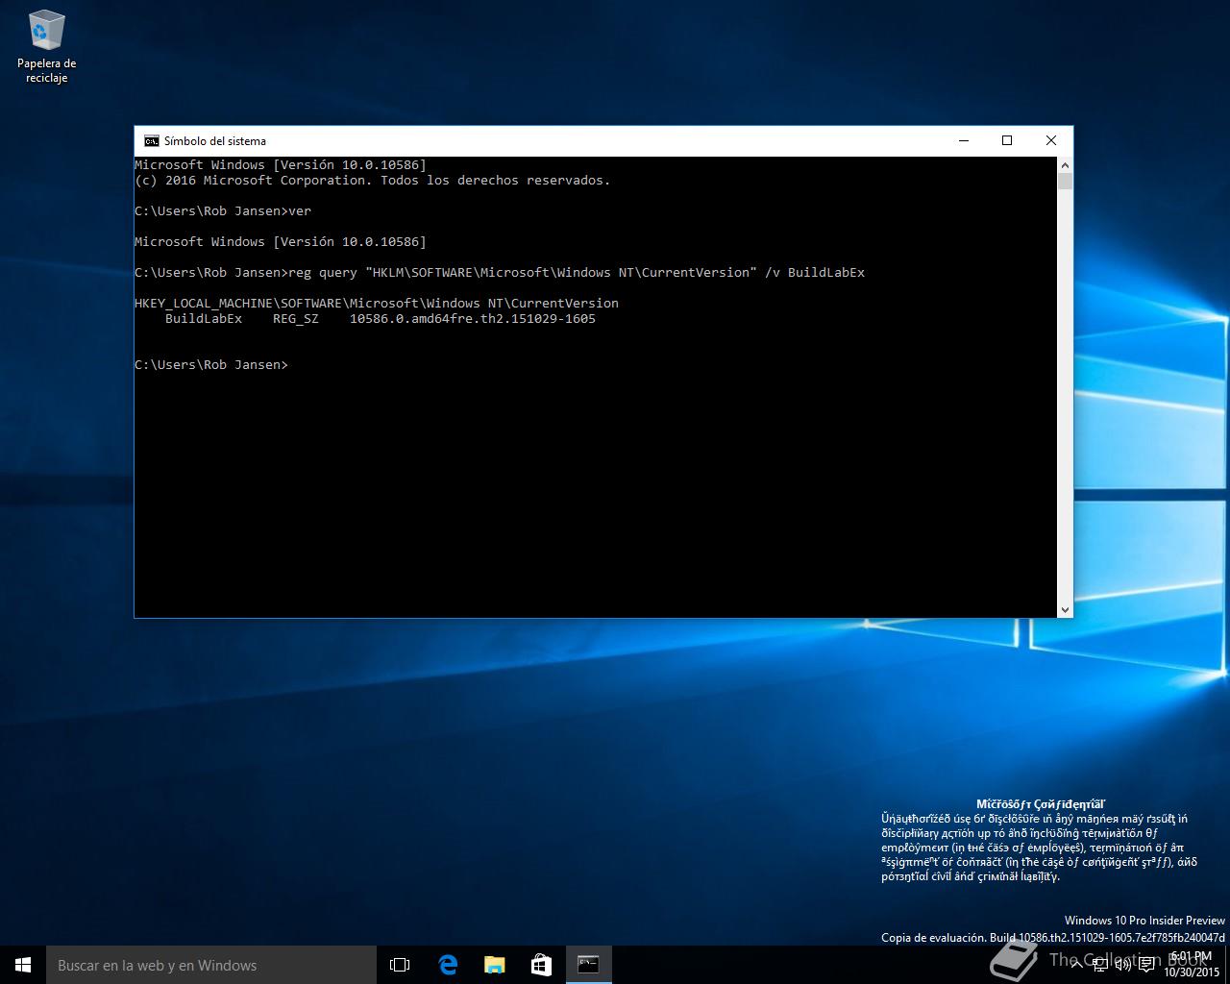Open the network status tray icon

[x=1101, y=965]
